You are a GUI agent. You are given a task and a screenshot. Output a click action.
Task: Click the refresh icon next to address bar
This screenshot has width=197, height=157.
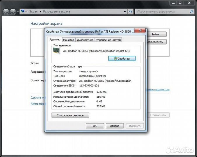pyautogui.click(x=130, y=12)
